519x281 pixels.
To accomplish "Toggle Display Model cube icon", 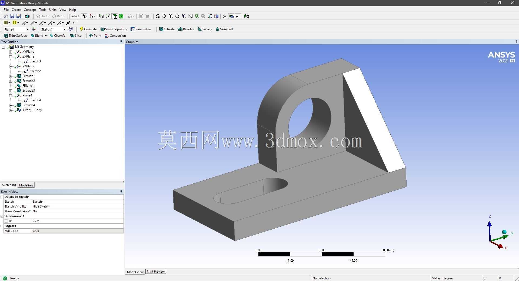I will point(231,16).
